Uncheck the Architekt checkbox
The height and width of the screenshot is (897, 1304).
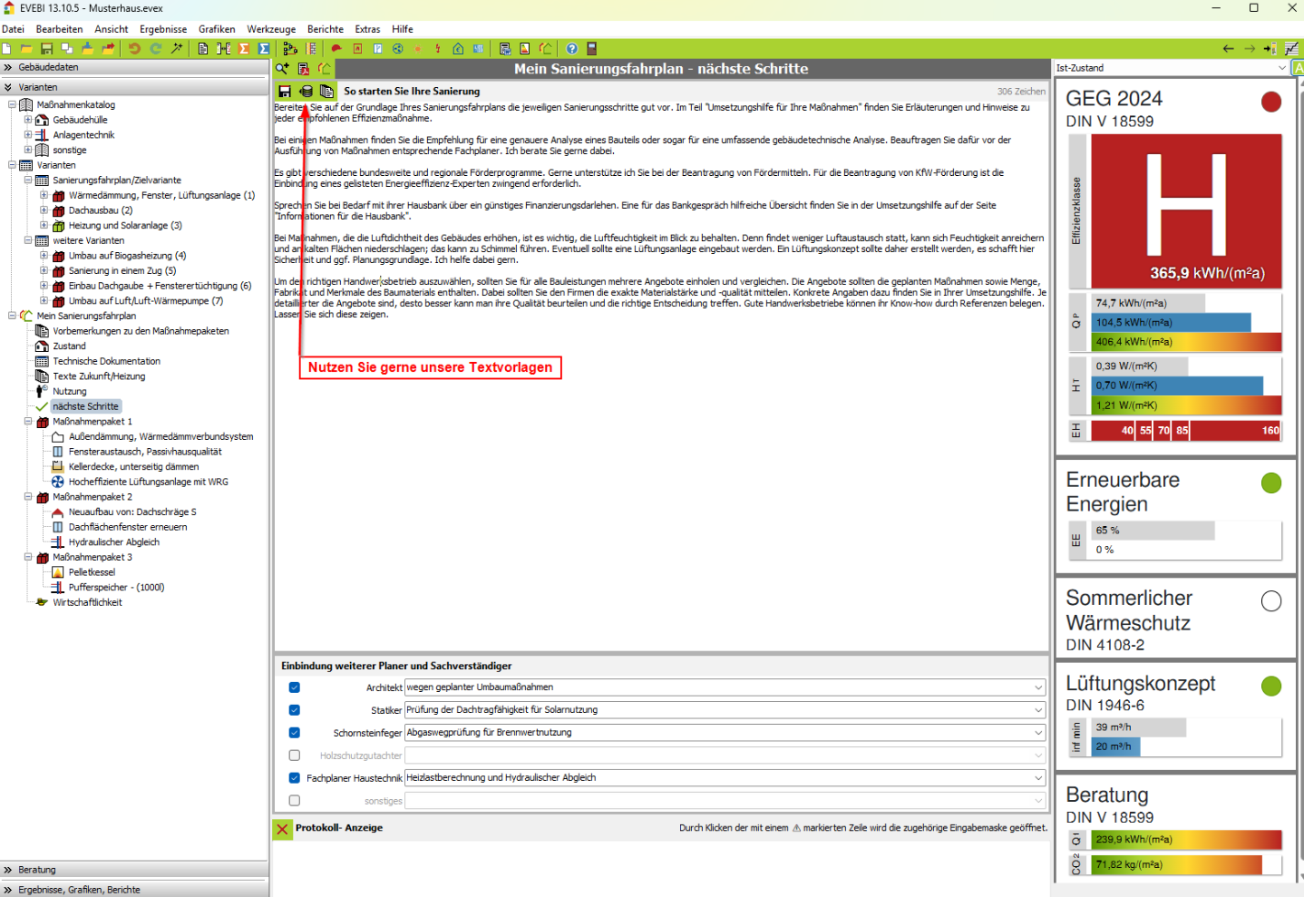(295, 687)
